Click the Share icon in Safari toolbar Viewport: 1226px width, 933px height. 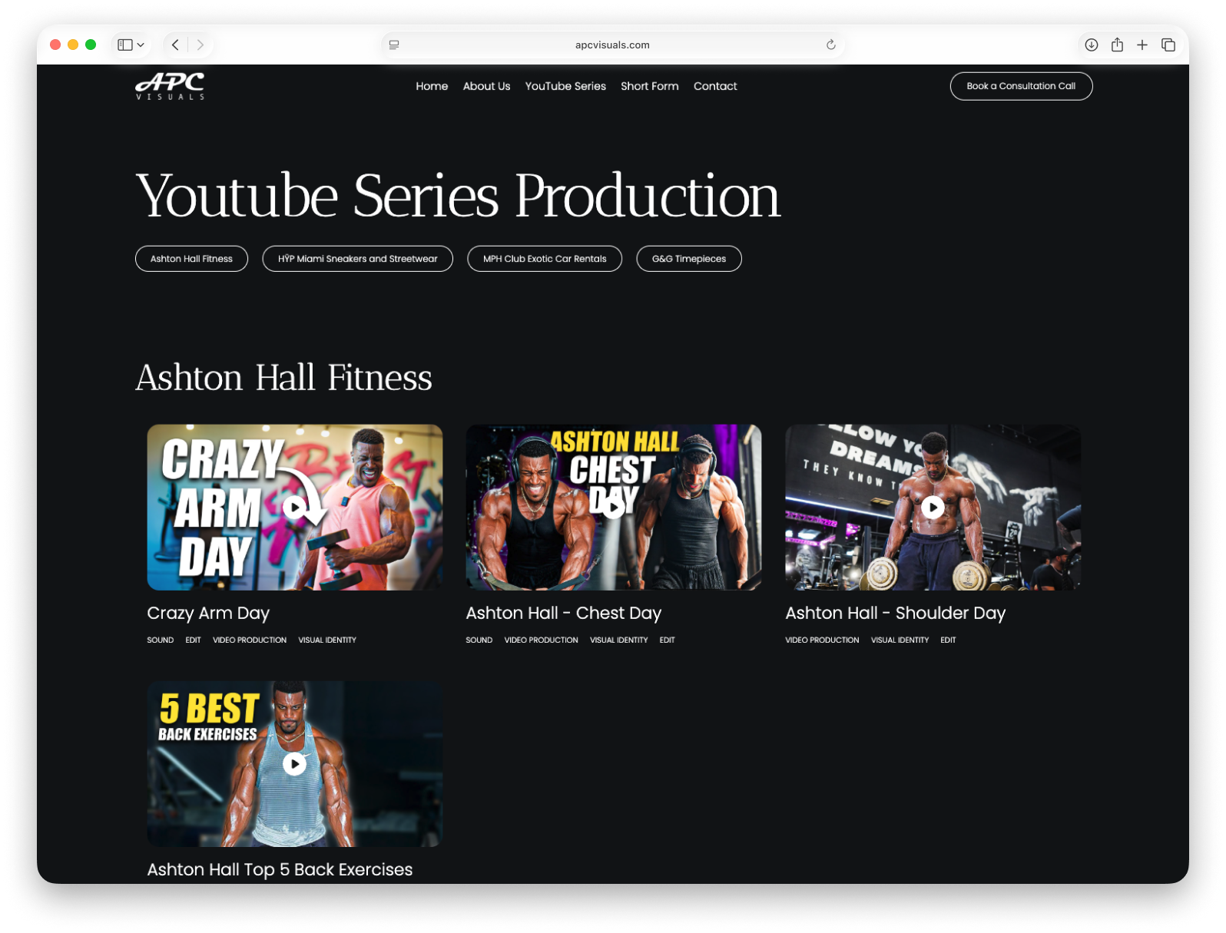click(x=1117, y=45)
